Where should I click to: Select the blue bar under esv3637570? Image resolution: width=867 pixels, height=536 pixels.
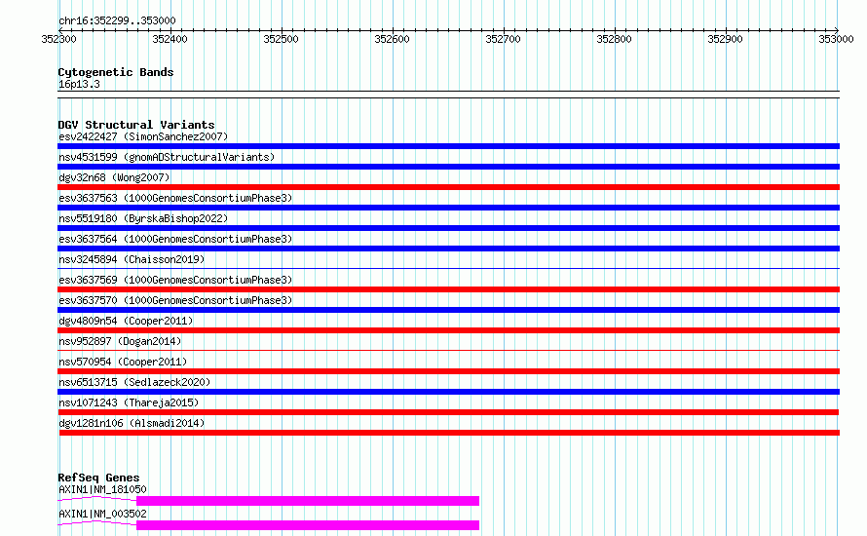point(448,310)
